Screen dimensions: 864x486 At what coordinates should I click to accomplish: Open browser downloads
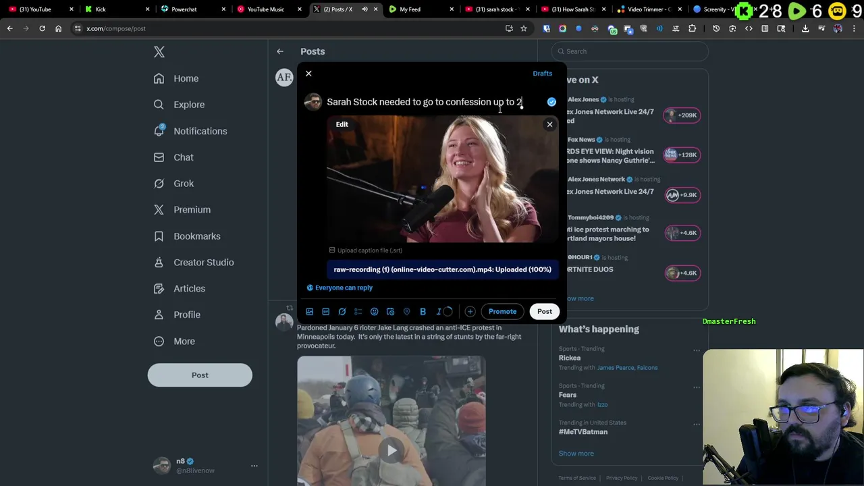(x=805, y=28)
